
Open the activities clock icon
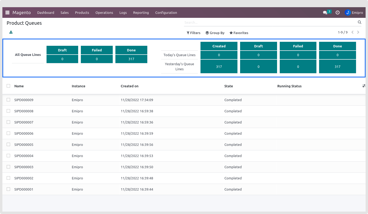click(x=337, y=13)
